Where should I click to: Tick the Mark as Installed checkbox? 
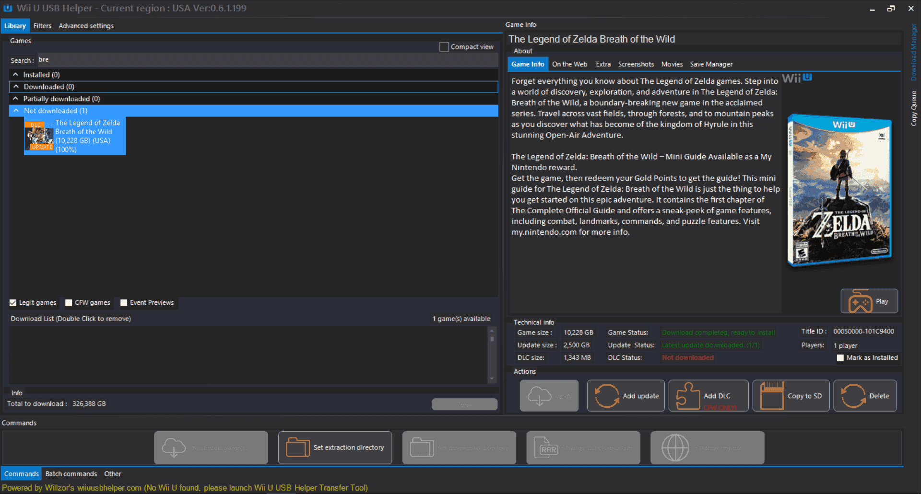(840, 358)
